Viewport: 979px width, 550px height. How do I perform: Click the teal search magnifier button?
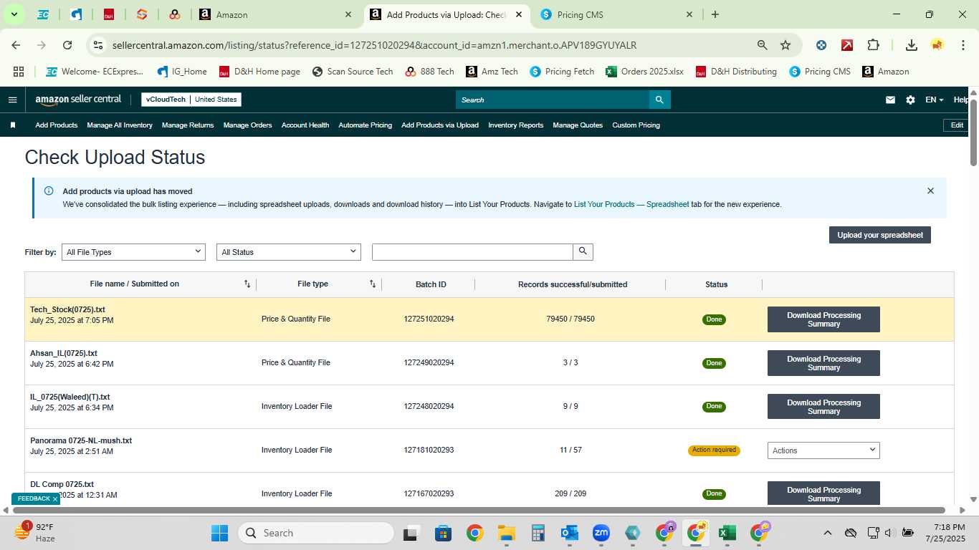tap(660, 100)
